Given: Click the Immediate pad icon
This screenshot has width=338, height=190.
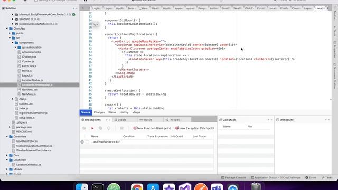Looking at the screenshot, I should (x=278, y=120).
